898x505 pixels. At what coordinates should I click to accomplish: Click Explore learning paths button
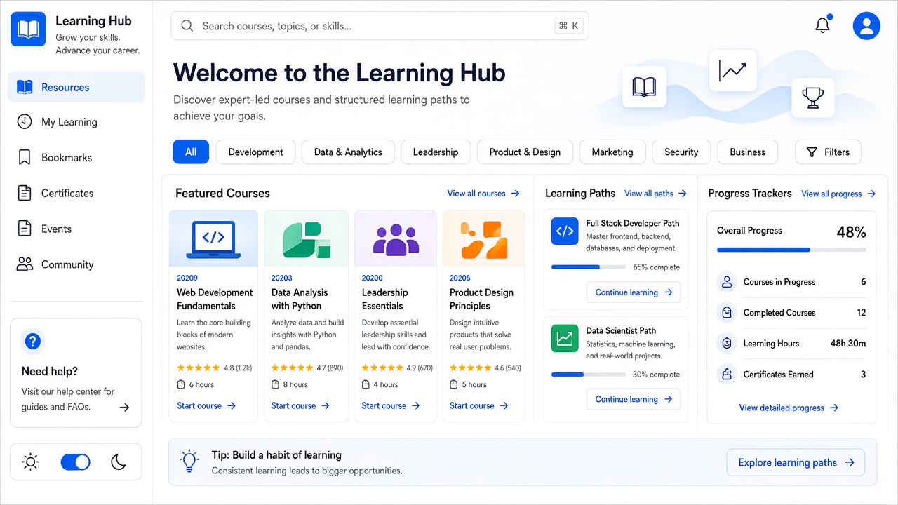(x=796, y=462)
